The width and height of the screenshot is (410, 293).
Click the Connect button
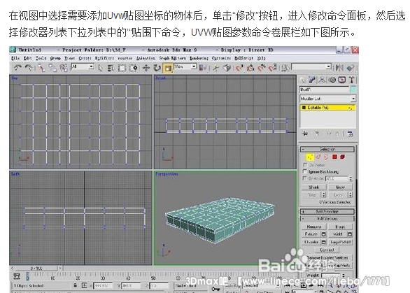(327, 250)
